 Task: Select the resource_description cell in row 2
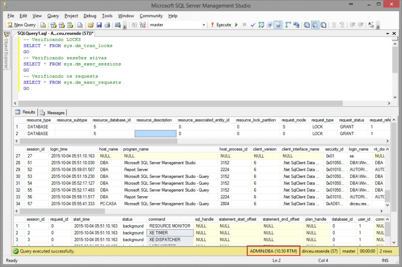(155, 133)
